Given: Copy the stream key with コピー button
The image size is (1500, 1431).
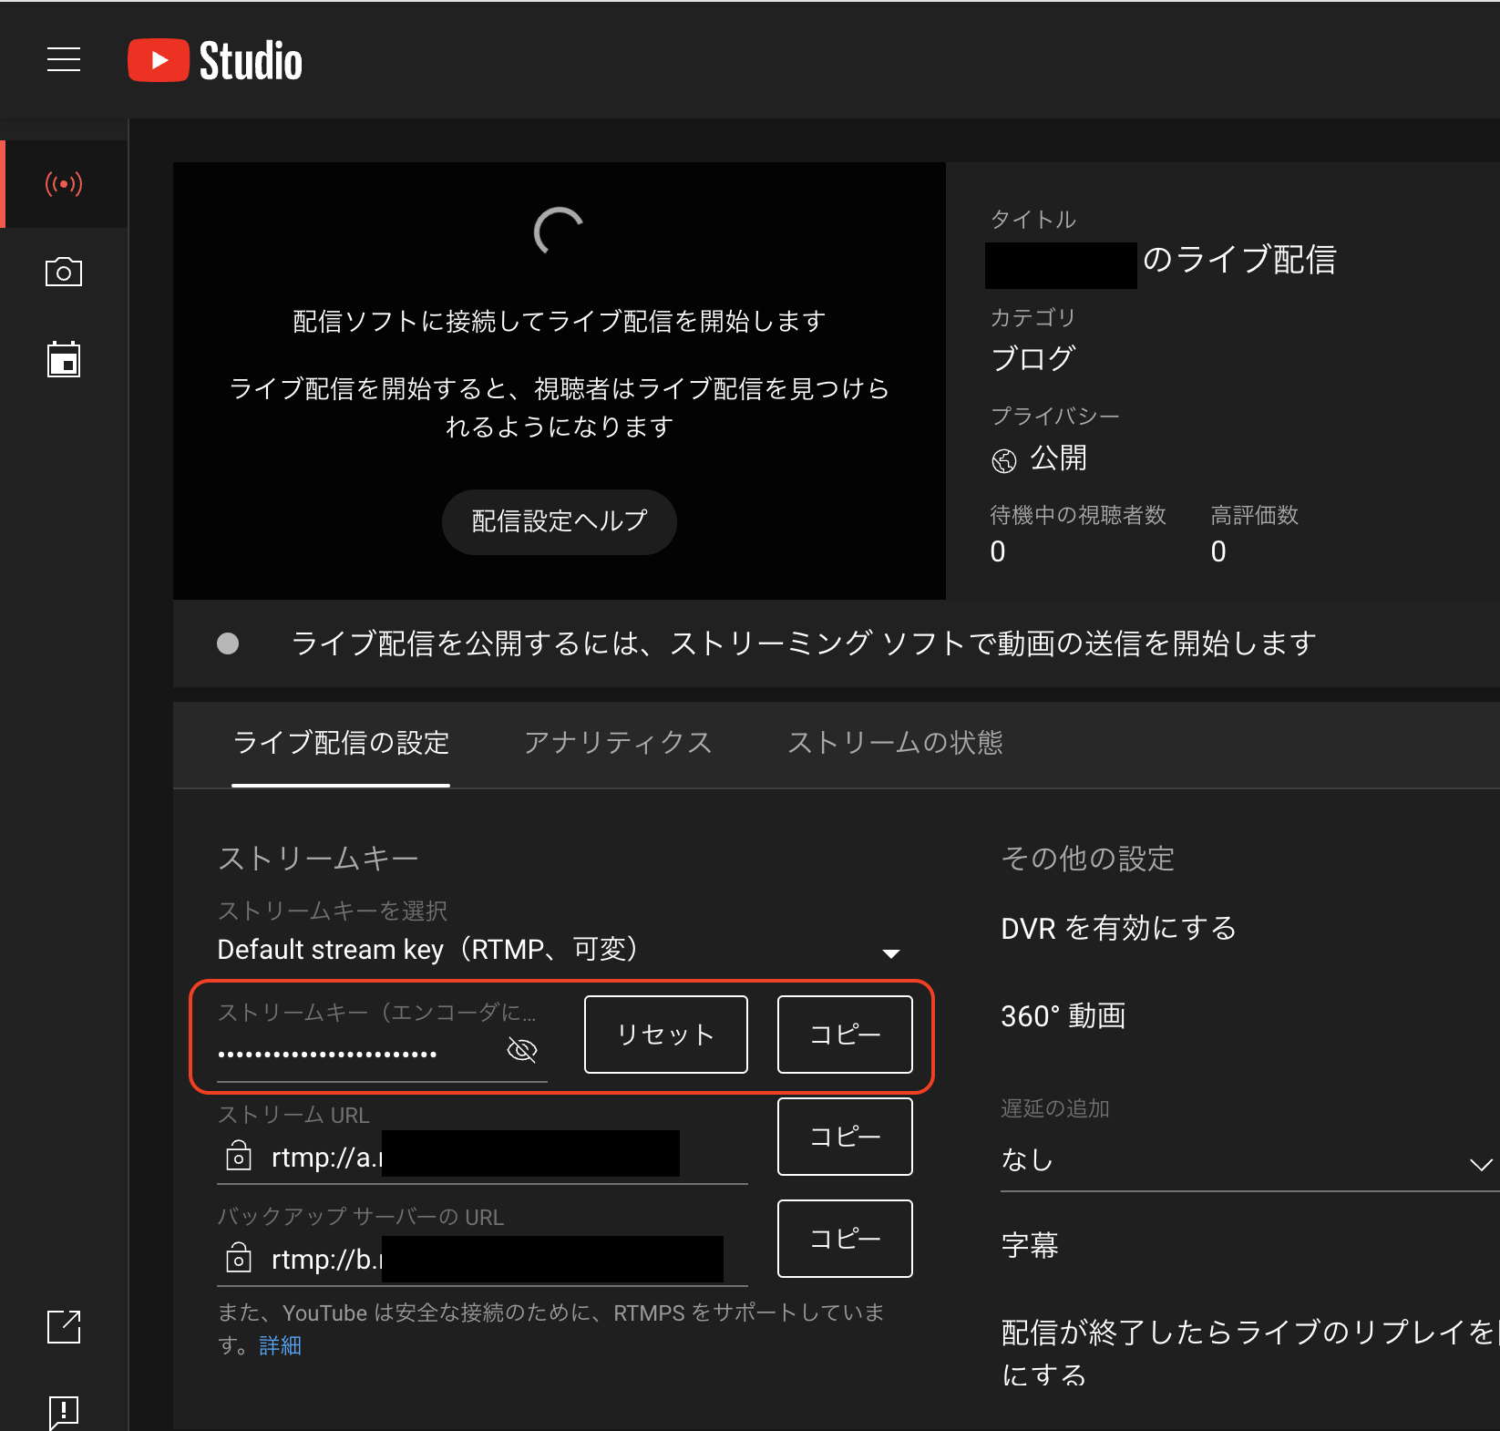Looking at the screenshot, I should (844, 1035).
